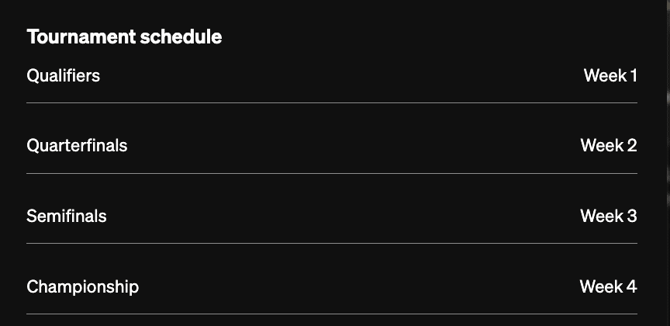Click empty middle space of Semifinals row

click(341, 216)
